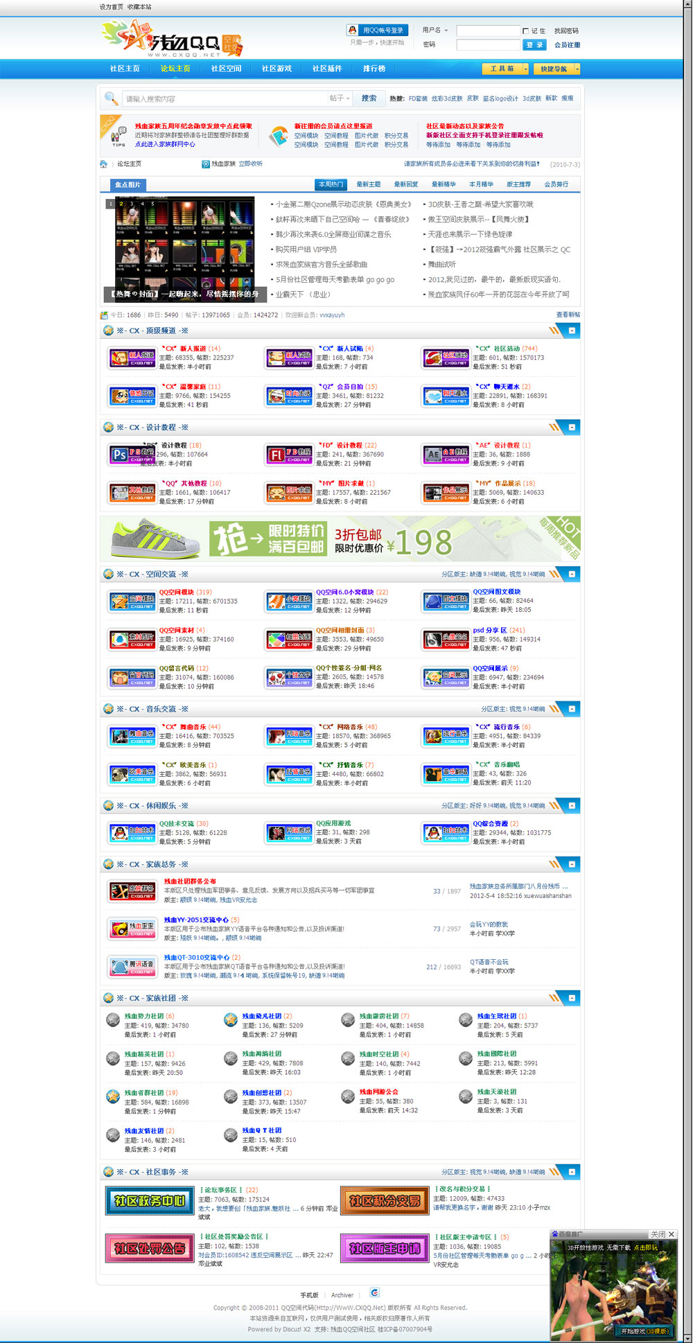693x1343 pixels.
Task: Click the username input field
Action: (x=488, y=31)
